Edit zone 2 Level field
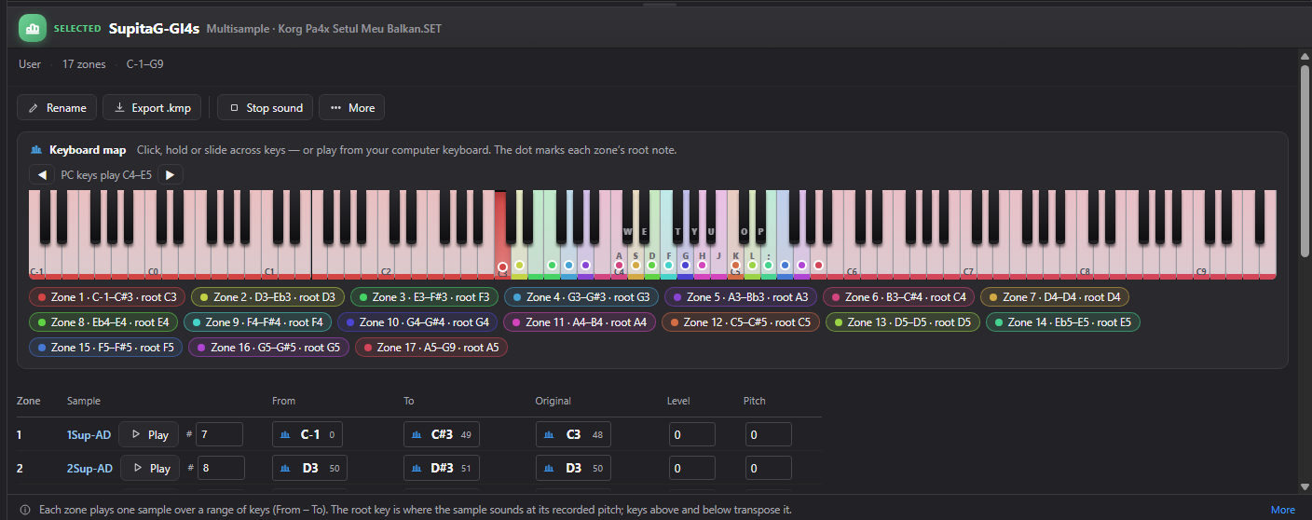 692,468
